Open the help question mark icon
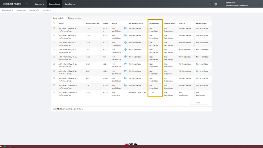 [x=211, y=4]
